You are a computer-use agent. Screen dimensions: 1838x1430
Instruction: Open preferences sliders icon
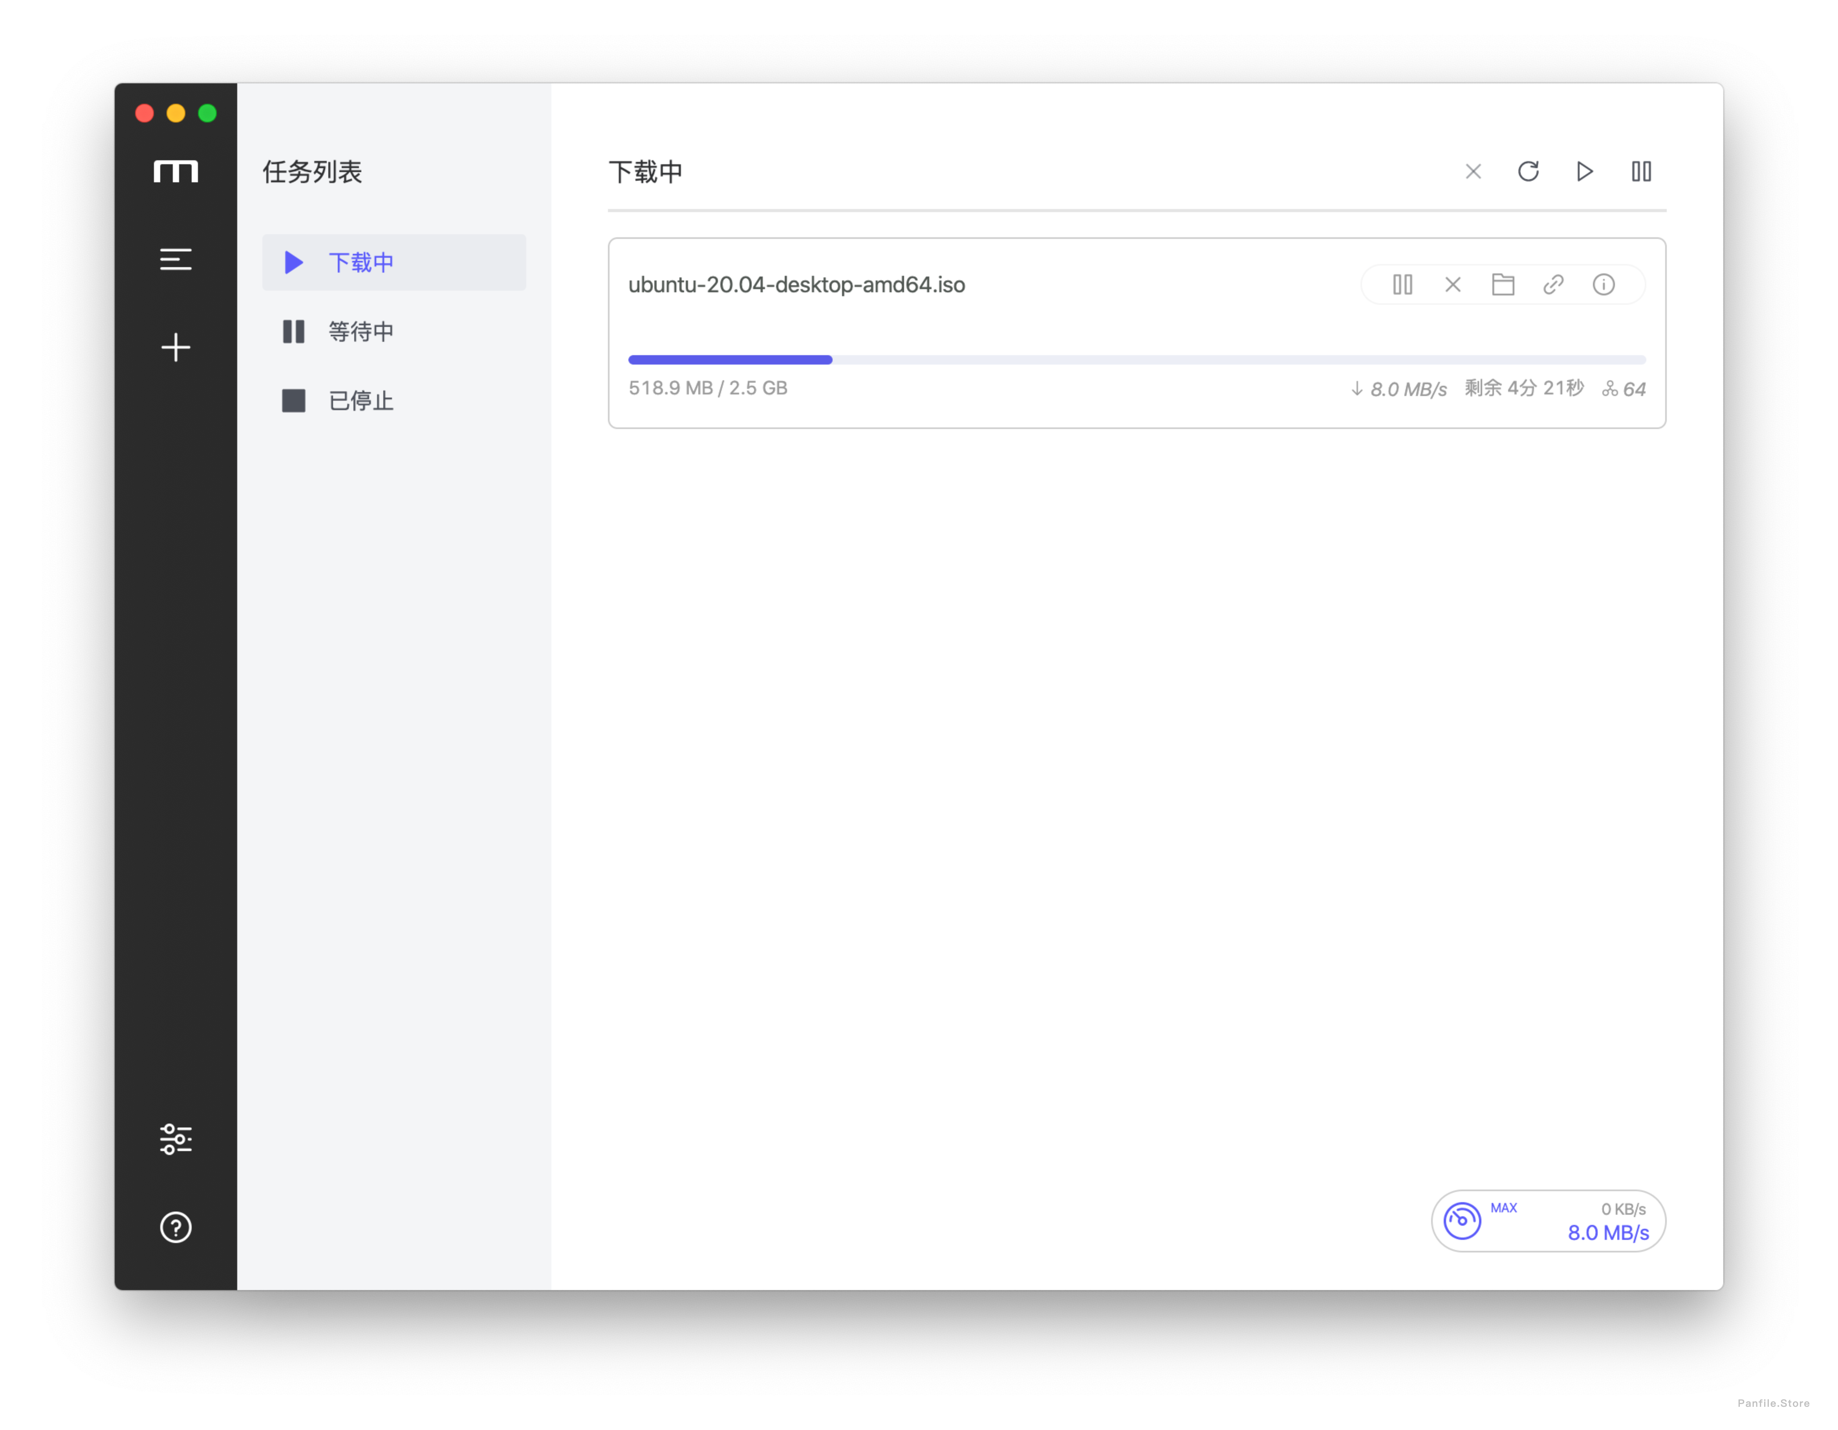pyautogui.click(x=176, y=1139)
